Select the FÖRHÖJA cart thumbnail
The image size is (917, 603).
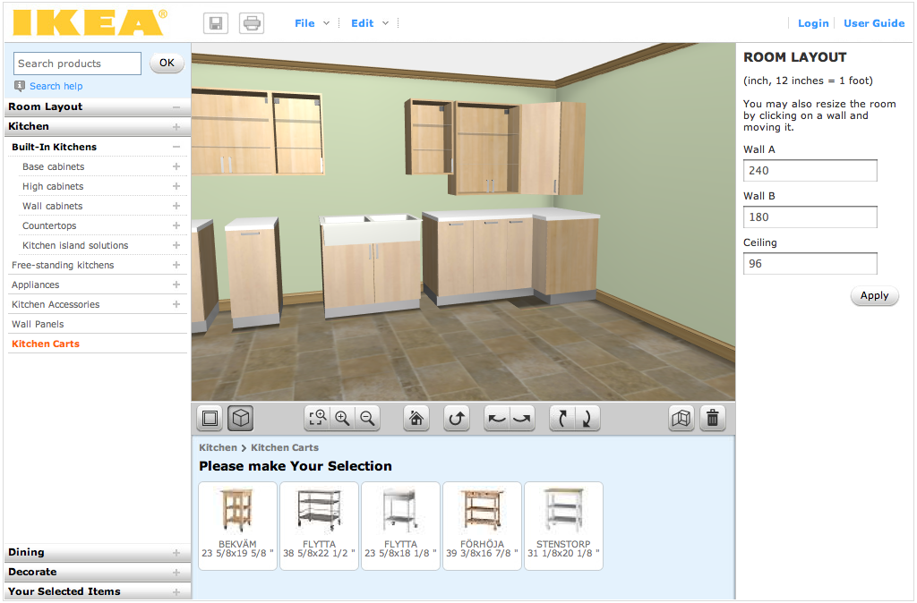(x=482, y=526)
